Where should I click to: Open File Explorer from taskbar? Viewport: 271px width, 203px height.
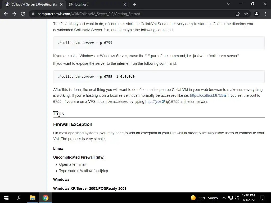32,198
